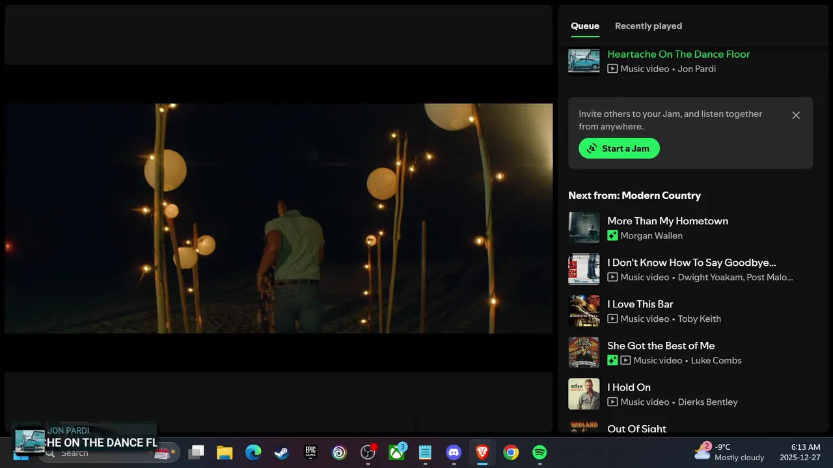Click the Next from: Modern Country heading
833x468 pixels.
coord(635,196)
